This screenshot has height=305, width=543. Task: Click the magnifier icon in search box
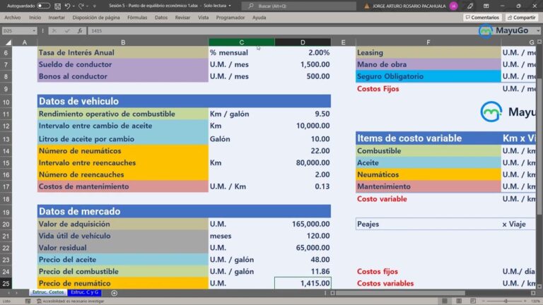point(252,6)
